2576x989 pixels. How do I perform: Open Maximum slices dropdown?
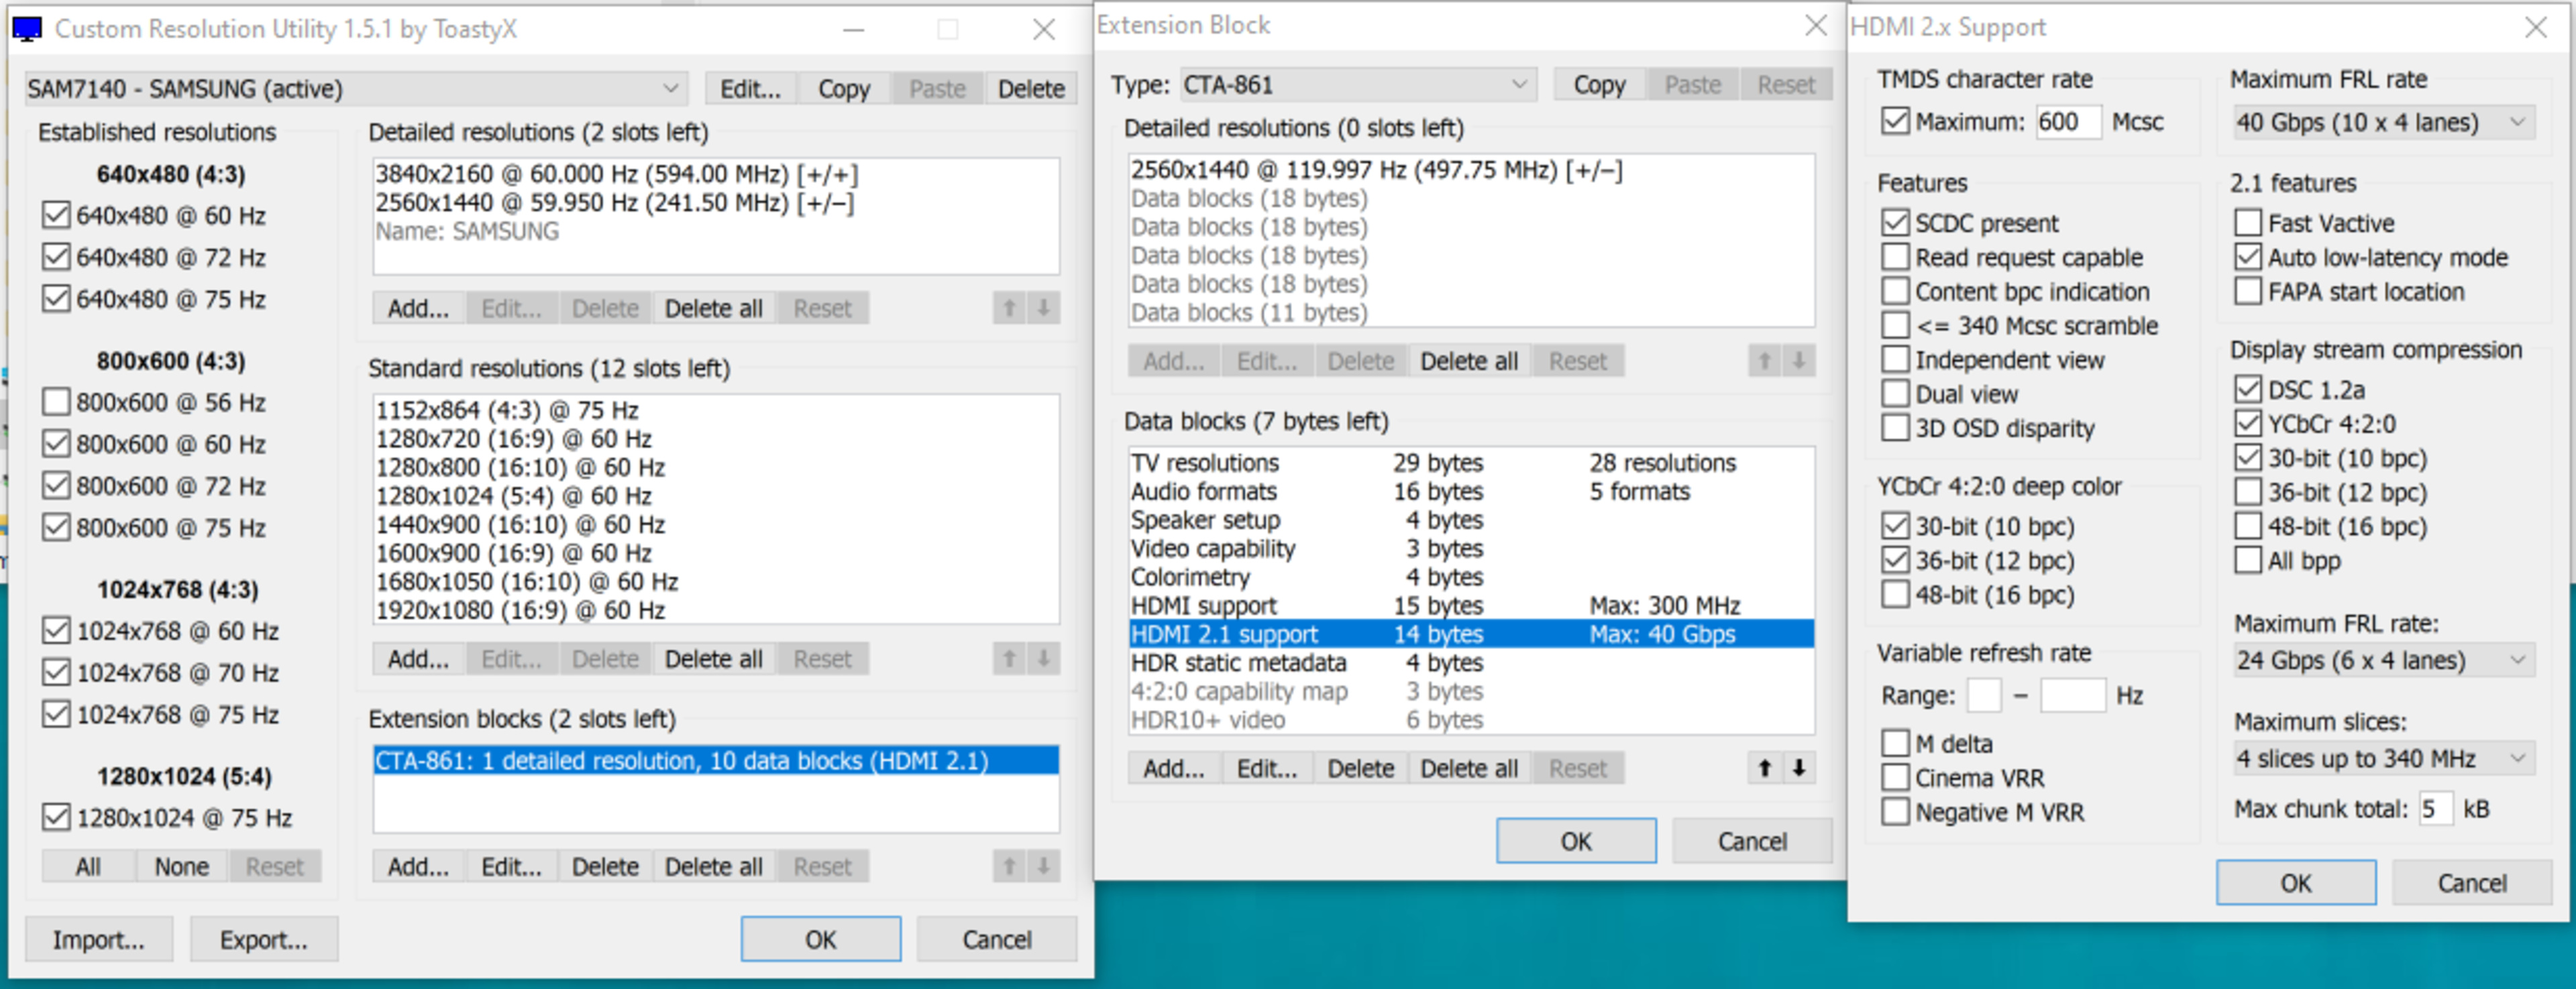pos(2384,759)
